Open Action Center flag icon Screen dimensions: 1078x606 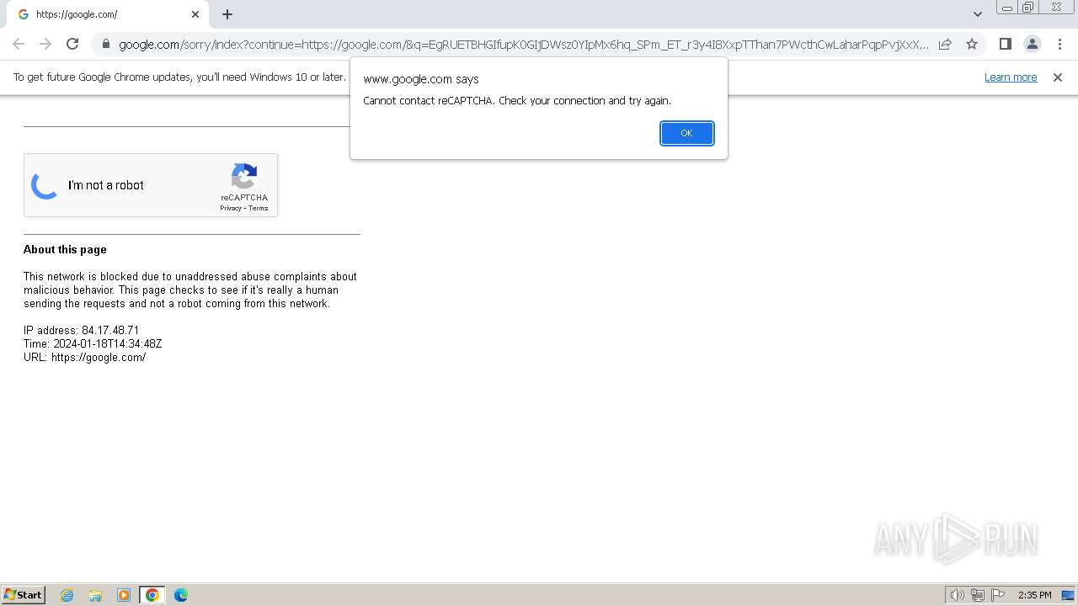click(998, 595)
